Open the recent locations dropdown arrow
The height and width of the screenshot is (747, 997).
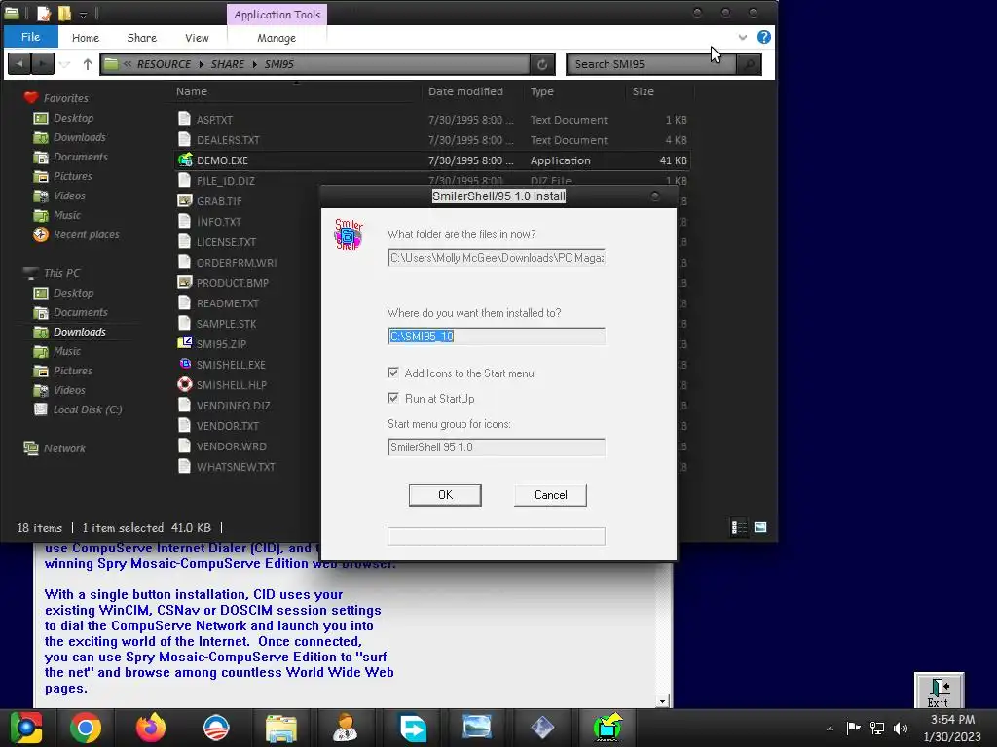(65, 63)
